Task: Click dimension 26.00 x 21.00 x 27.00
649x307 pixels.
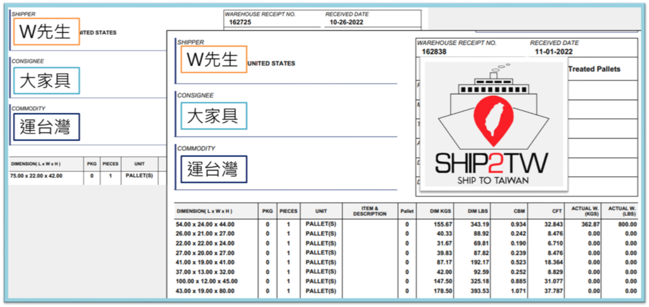Action: 205,233
